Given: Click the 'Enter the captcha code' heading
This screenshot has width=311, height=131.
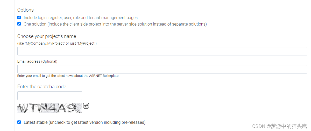Looking at the screenshot, I should tap(42, 87).
